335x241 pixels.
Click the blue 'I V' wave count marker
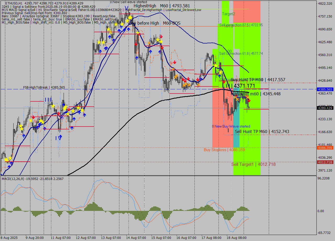point(58,138)
